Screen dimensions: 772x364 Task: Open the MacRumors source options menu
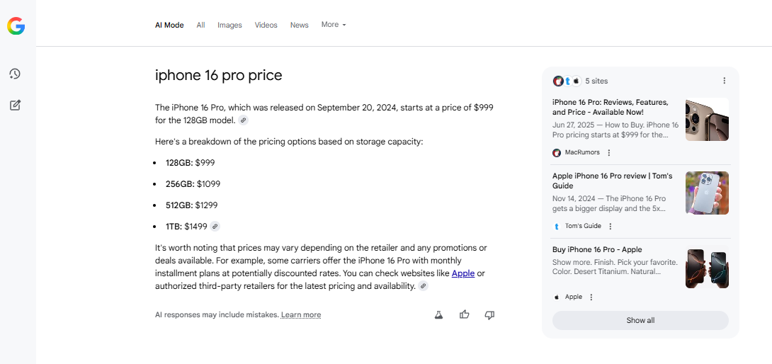(x=609, y=153)
